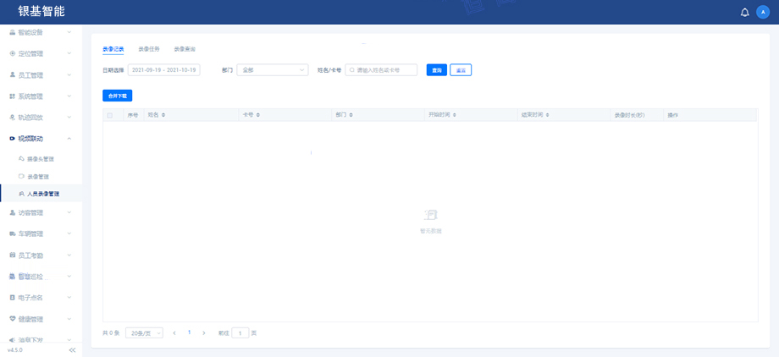Go to next page arrow
The image size is (779, 357).
tap(204, 333)
